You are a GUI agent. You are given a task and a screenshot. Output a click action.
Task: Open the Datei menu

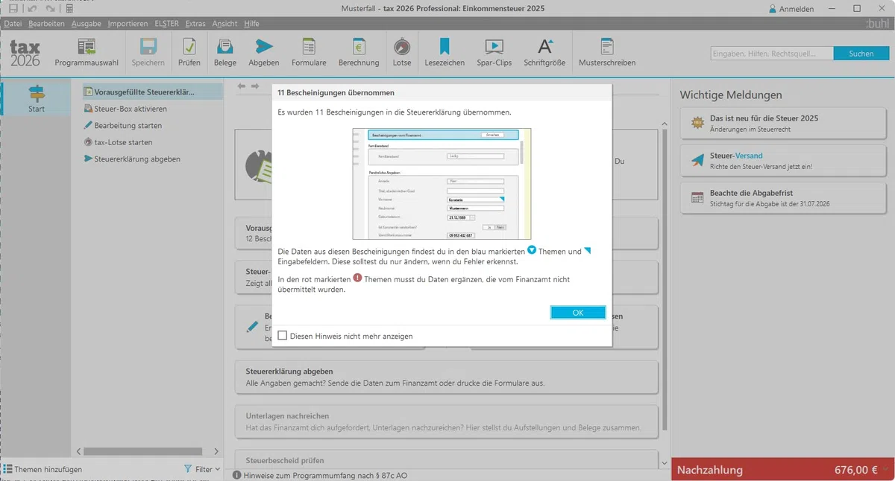click(x=13, y=23)
